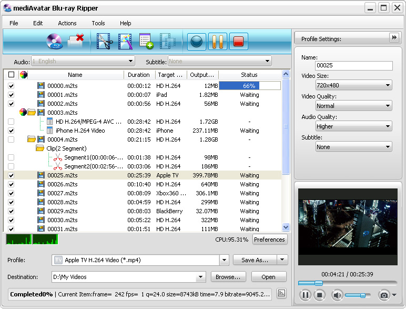
Task: Uncheck the 00001.m2ts checkbox
Action: click(x=11, y=95)
